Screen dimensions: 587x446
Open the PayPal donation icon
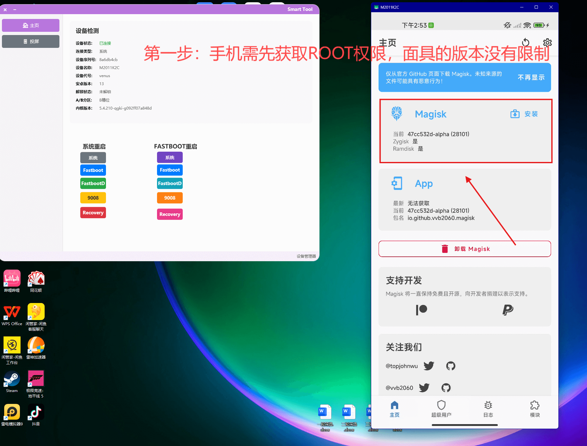click(x=508, y=310)
